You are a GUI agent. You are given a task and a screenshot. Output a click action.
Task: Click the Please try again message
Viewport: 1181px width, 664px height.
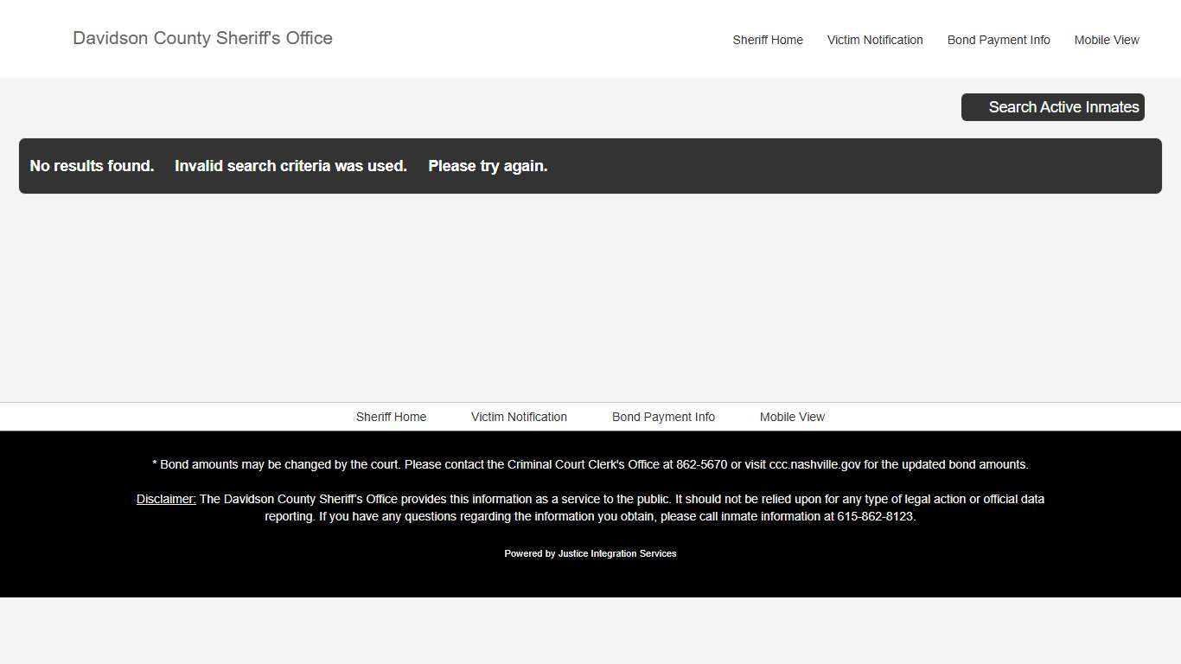coord(488,166)
